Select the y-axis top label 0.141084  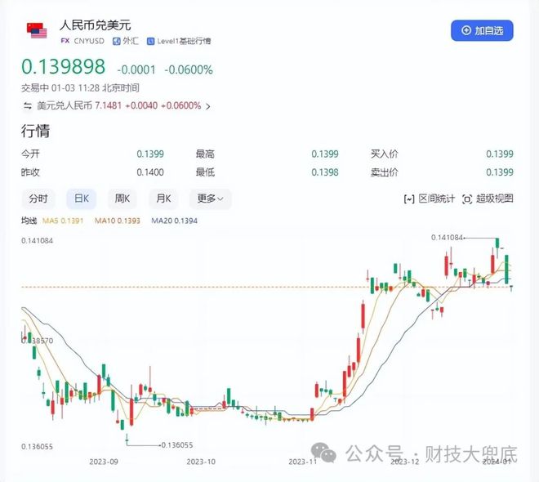point(37,241)
